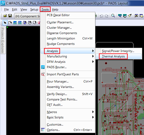Viewport: 144px width, 135px height.
Task: Click the PADS Router icon in menu
Action: (x=43, y=67)
